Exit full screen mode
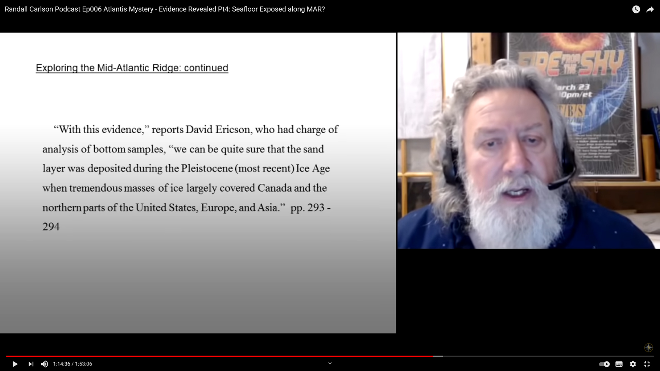Viewport: 660px width, 371px height. (x=647, y=364)
